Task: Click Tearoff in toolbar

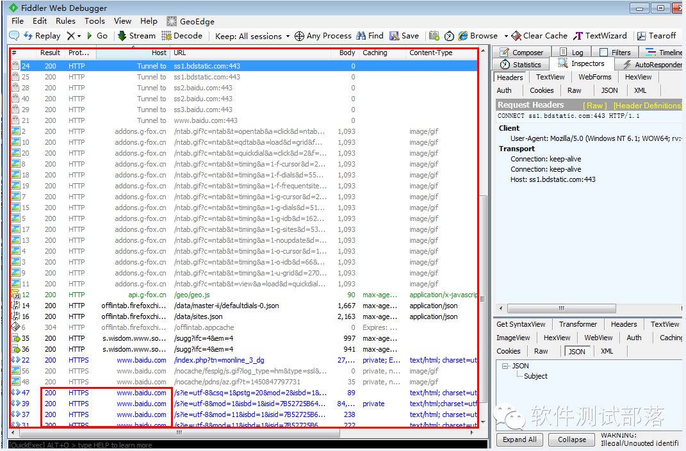Action: [x=657, y=36]
